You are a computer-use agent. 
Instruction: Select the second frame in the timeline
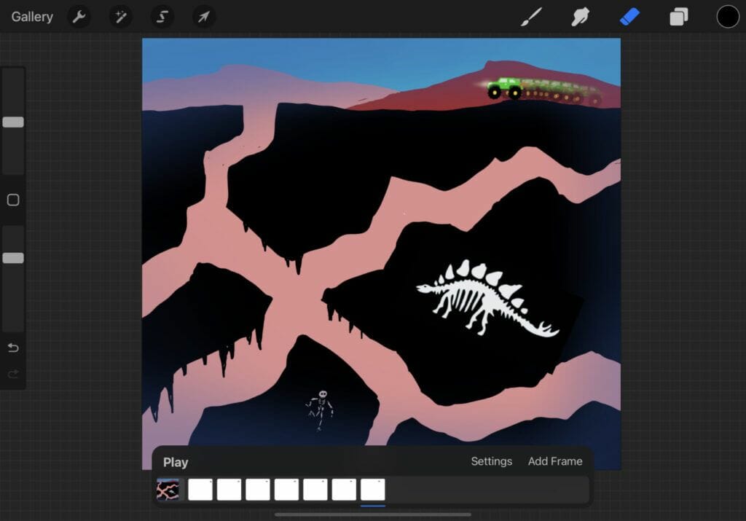(200, 490)
